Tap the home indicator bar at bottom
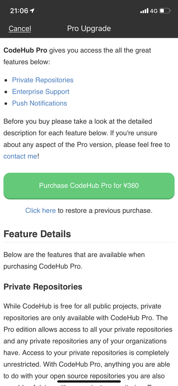Screen dimensions: 178x386 pyautogui.click(x=89, y=382)
